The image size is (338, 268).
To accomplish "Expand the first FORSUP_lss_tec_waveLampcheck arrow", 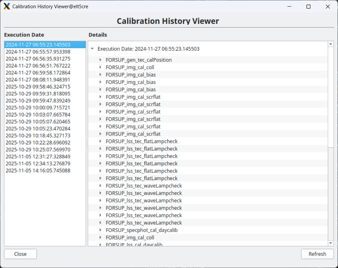I will pyautogui.click(x=100, y=185).
